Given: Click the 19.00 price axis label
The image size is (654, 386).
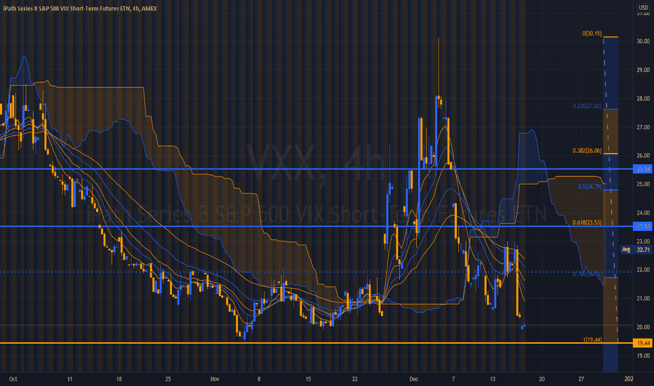Looking at the screenshot, I should pyautogui.click(x=643, y=356).
